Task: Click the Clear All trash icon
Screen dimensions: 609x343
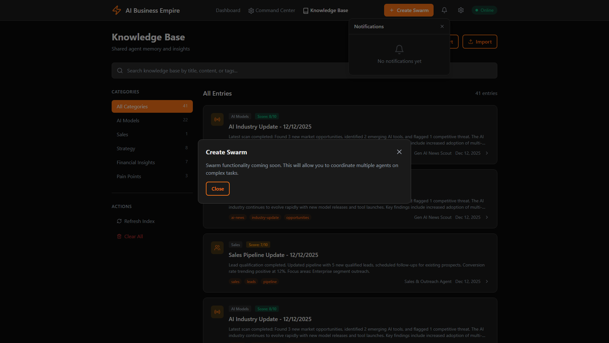Action: click(x=119, y=236)
